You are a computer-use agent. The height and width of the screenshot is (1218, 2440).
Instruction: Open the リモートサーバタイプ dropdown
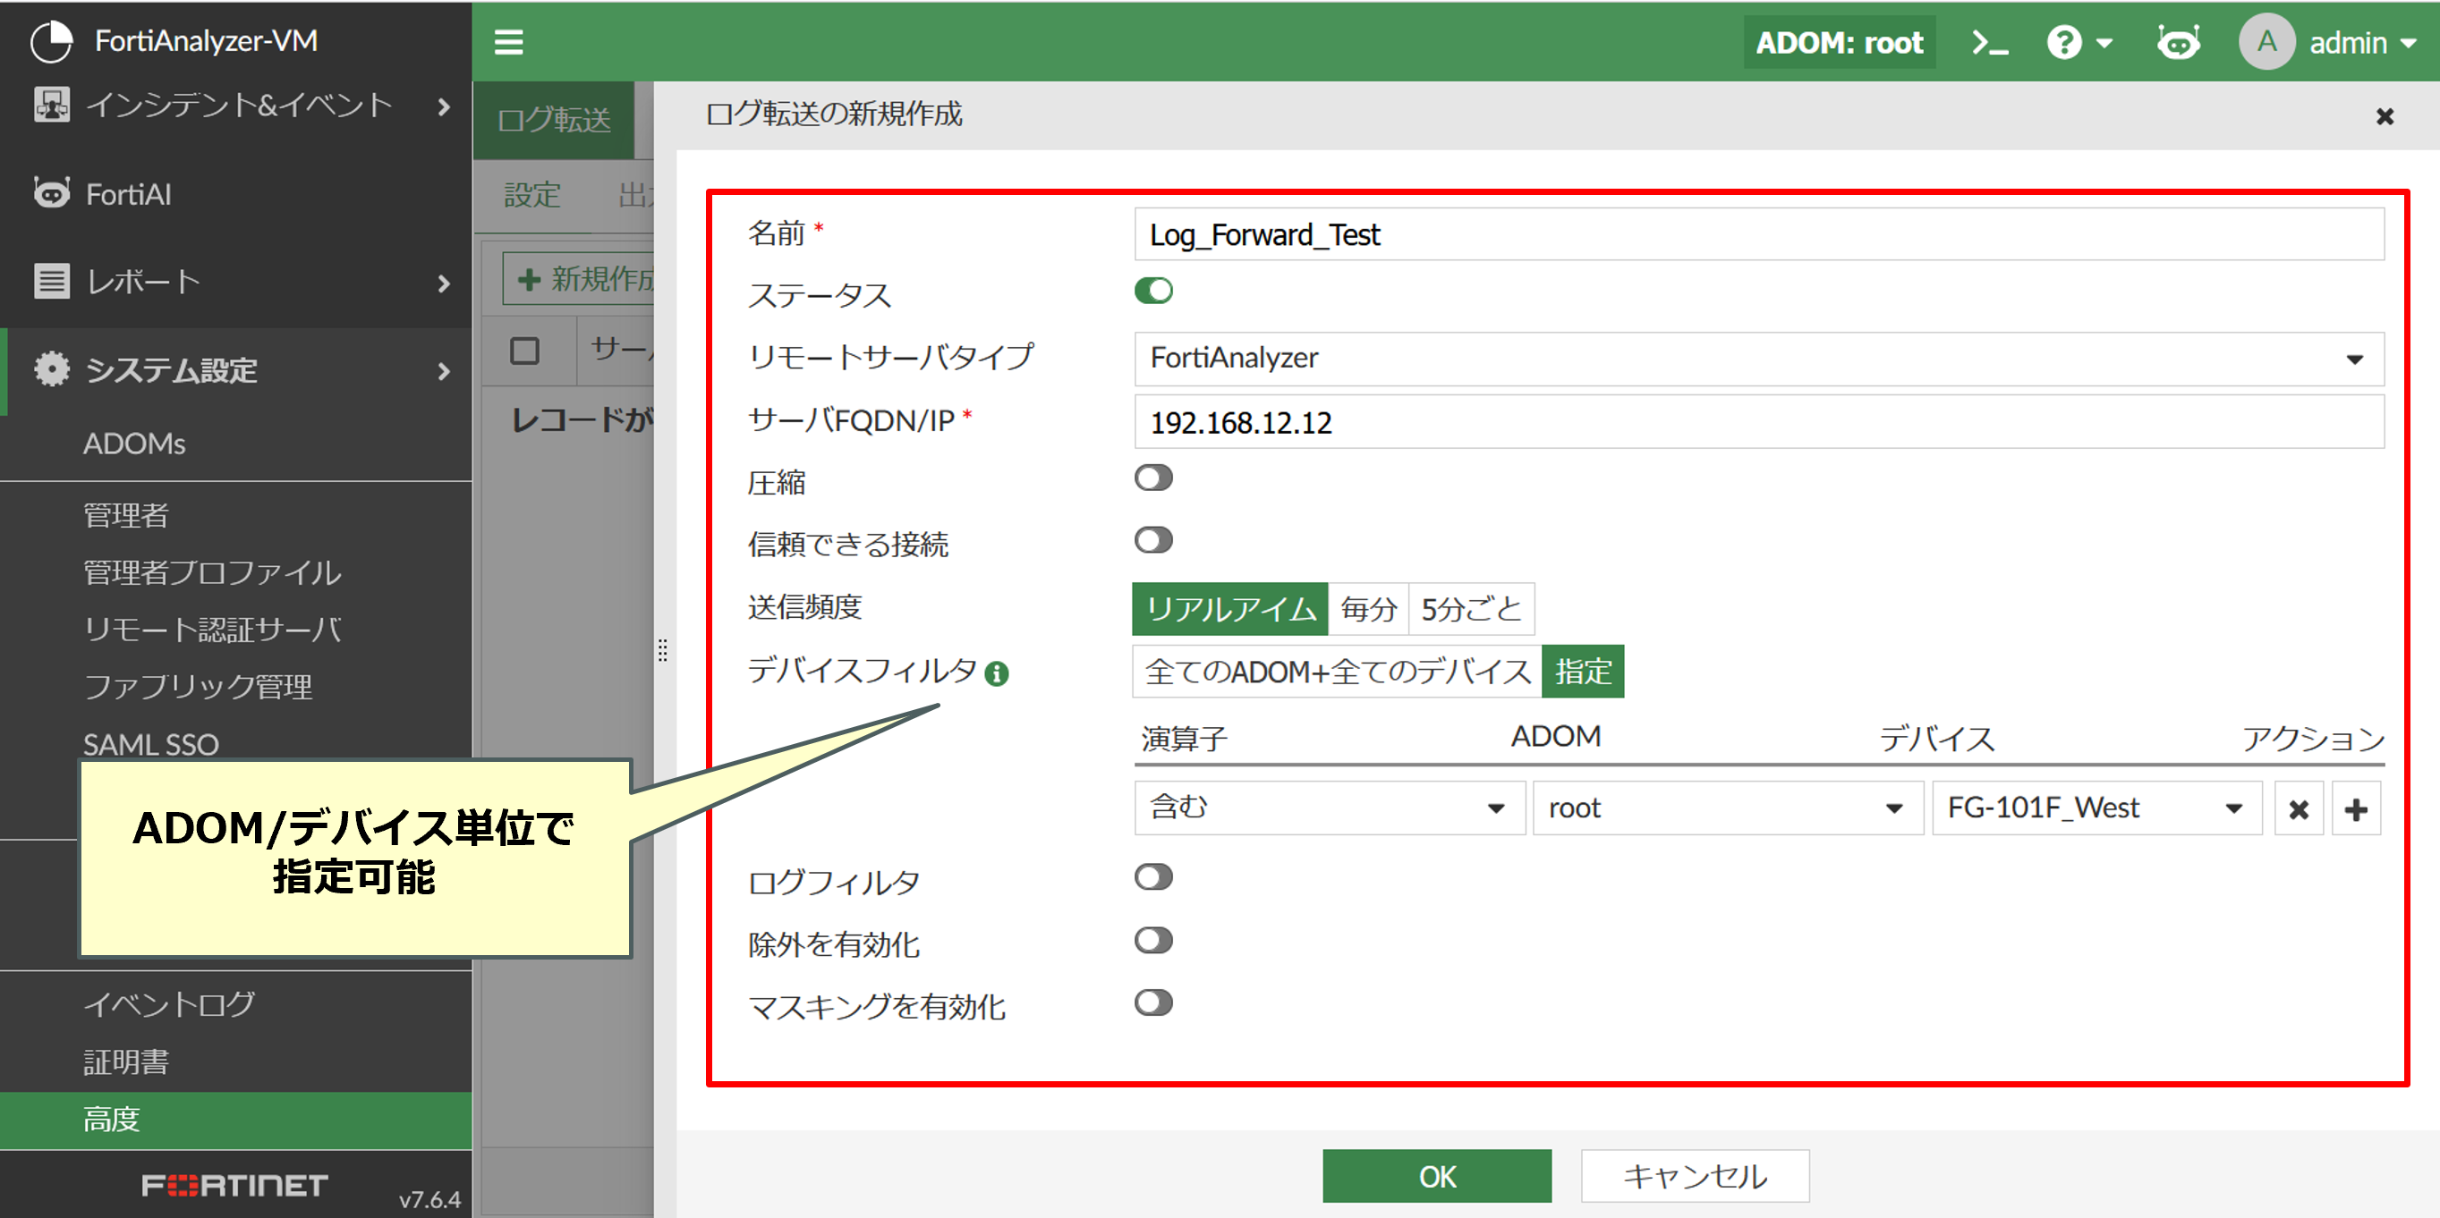(1758, 359)
